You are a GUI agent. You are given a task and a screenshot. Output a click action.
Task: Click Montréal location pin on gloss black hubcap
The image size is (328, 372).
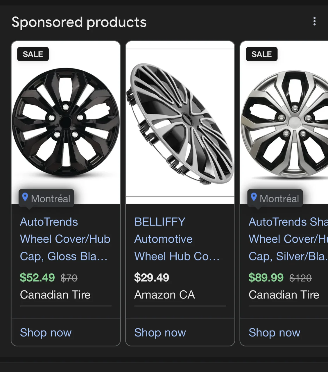click(x=46, y=198)
